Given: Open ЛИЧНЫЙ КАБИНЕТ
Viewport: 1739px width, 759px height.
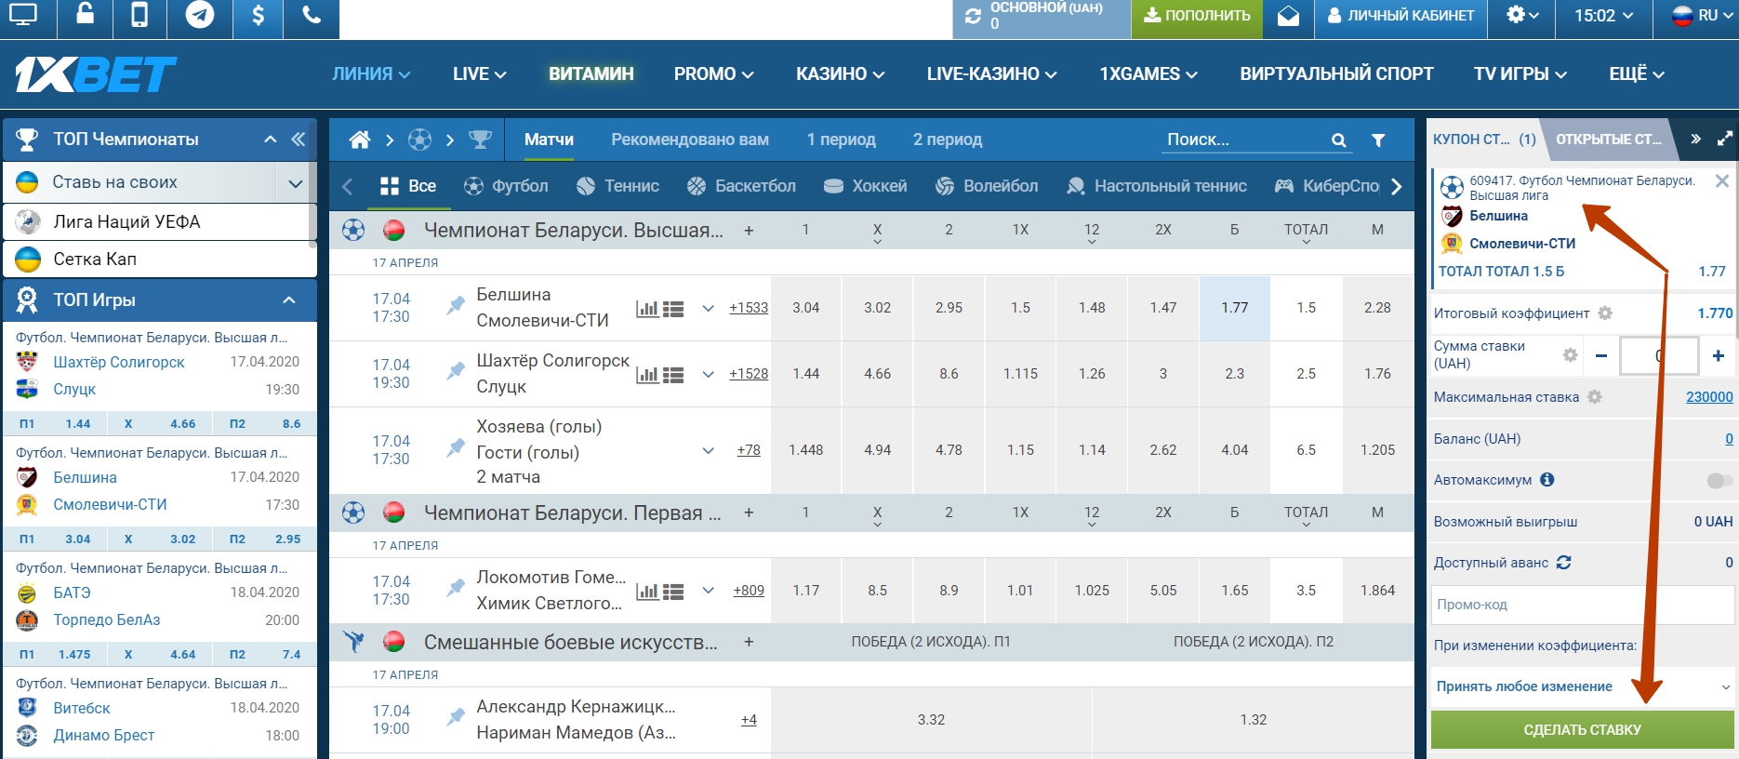Looking at the screenshot, I should pos(1400,16).
